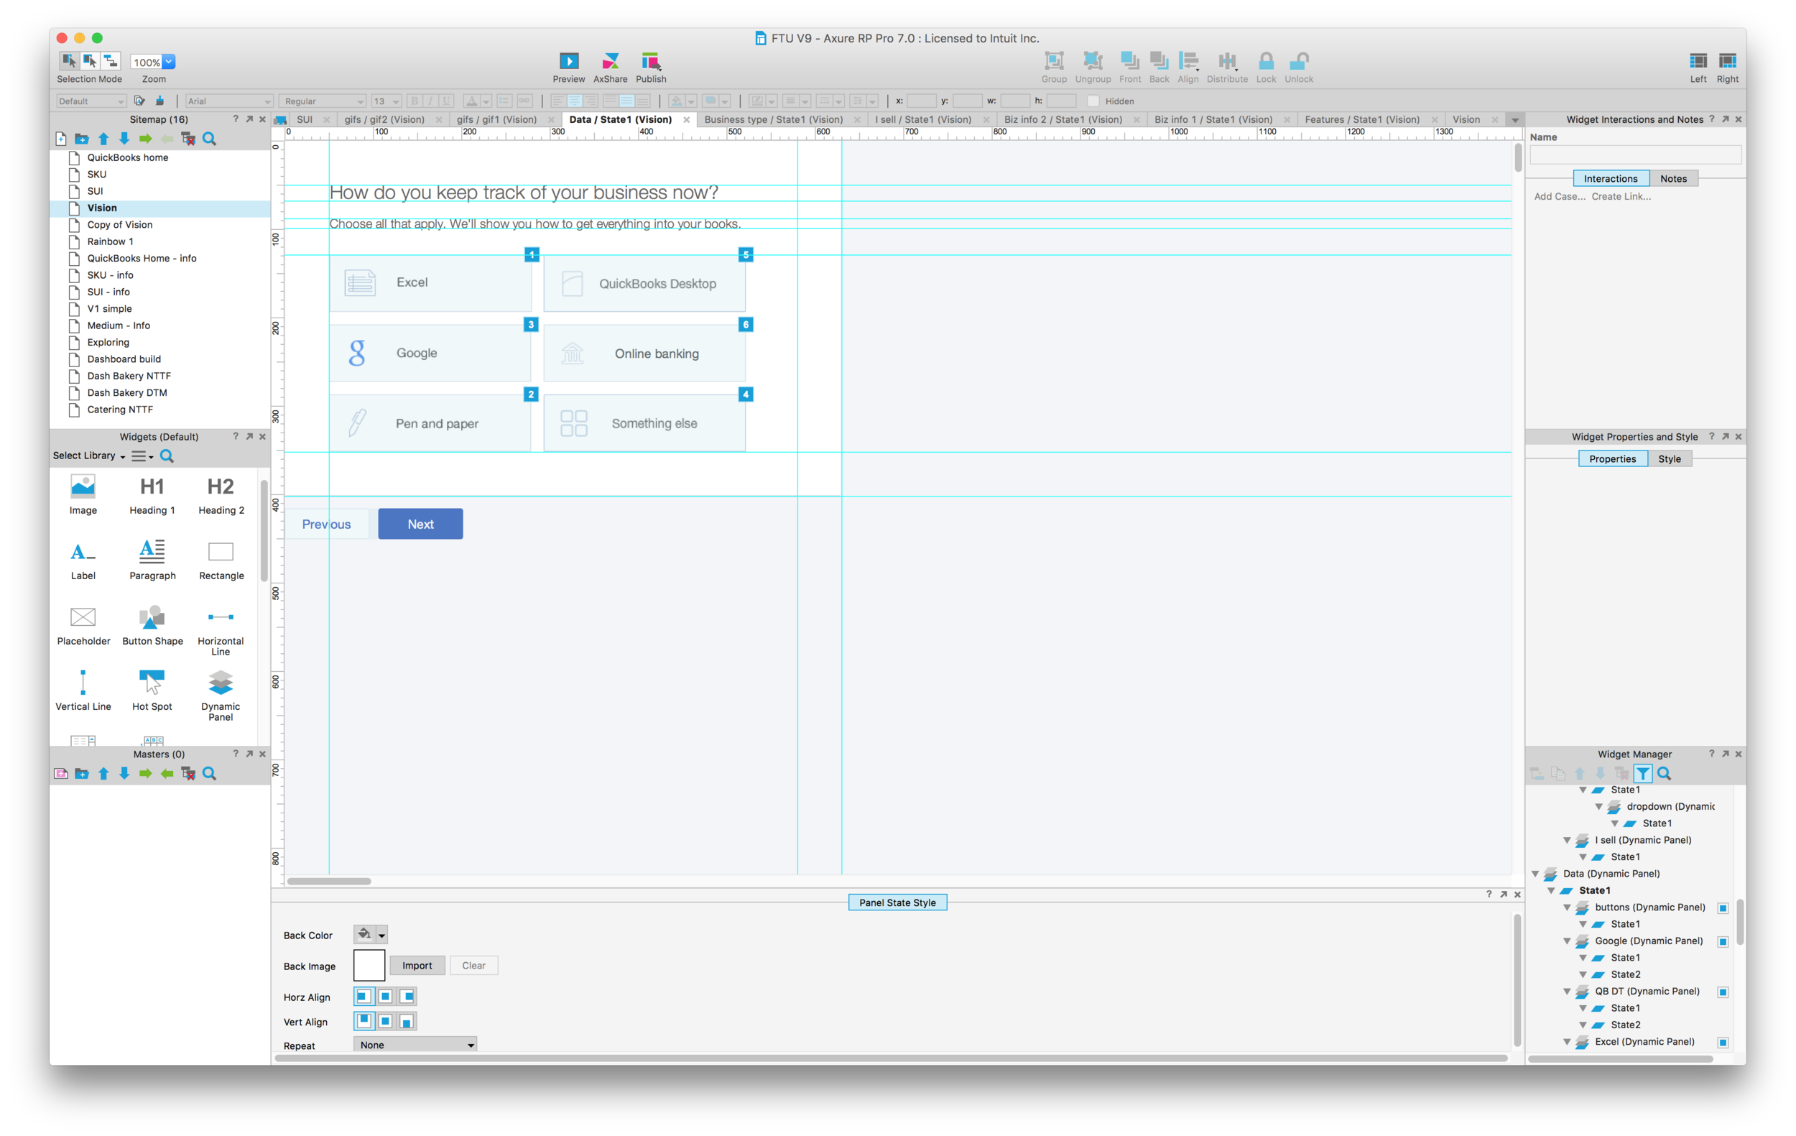Select first Selection Mode button
This screenshot has width=1796, height=1136.
tap(69, 60)
